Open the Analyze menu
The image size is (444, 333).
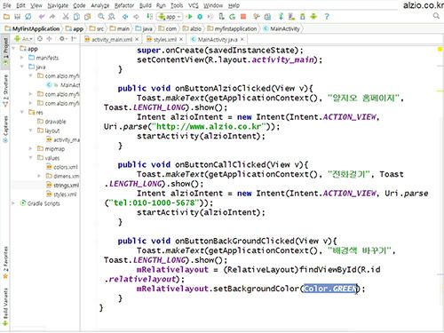(100, 5)
